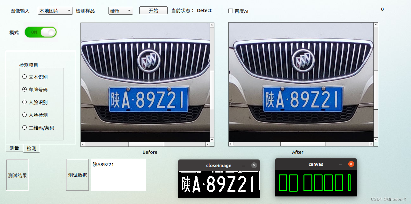Select the 文本识别 radio button
Viewport: 411px width, 204px height.
tap(24, 77)
